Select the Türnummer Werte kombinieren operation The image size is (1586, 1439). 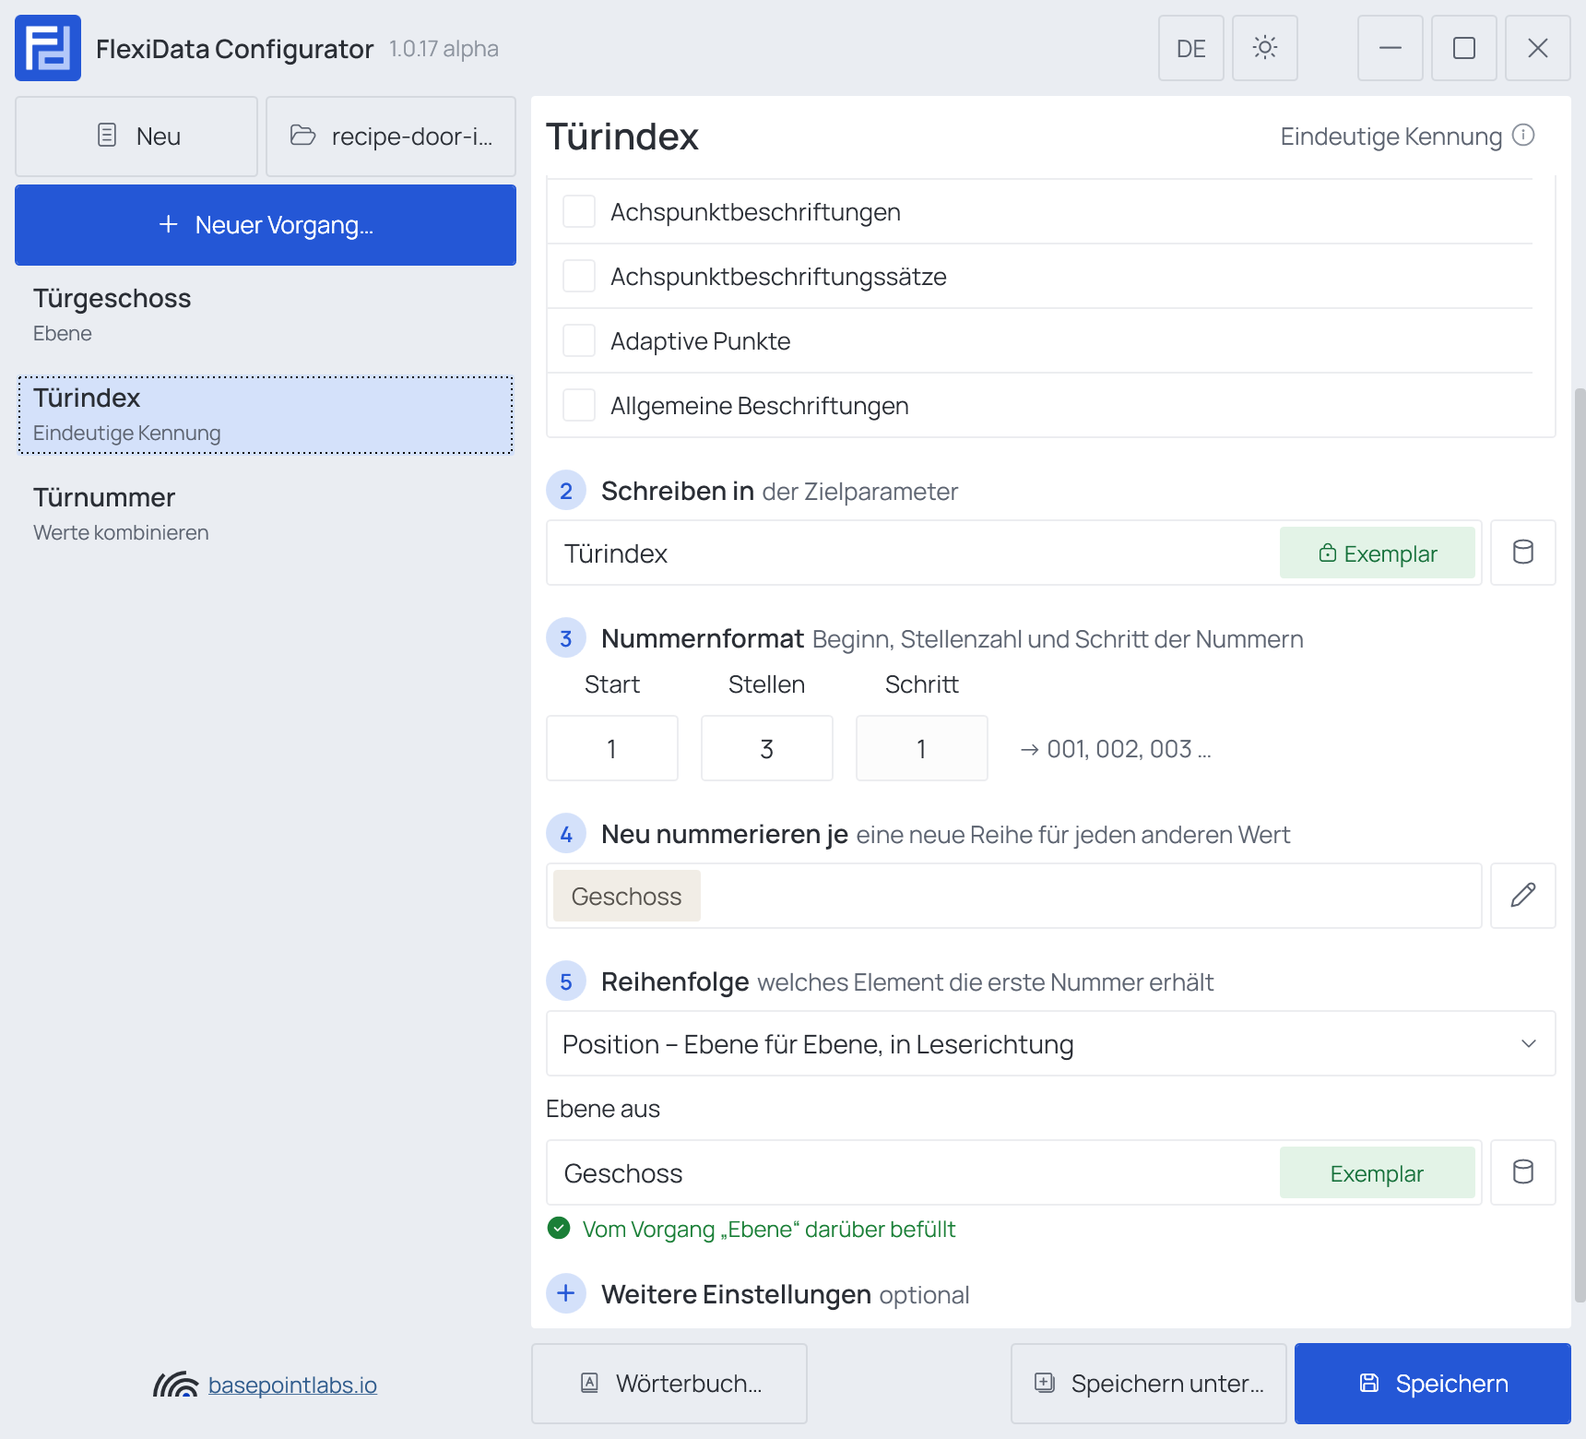(266, 515)
